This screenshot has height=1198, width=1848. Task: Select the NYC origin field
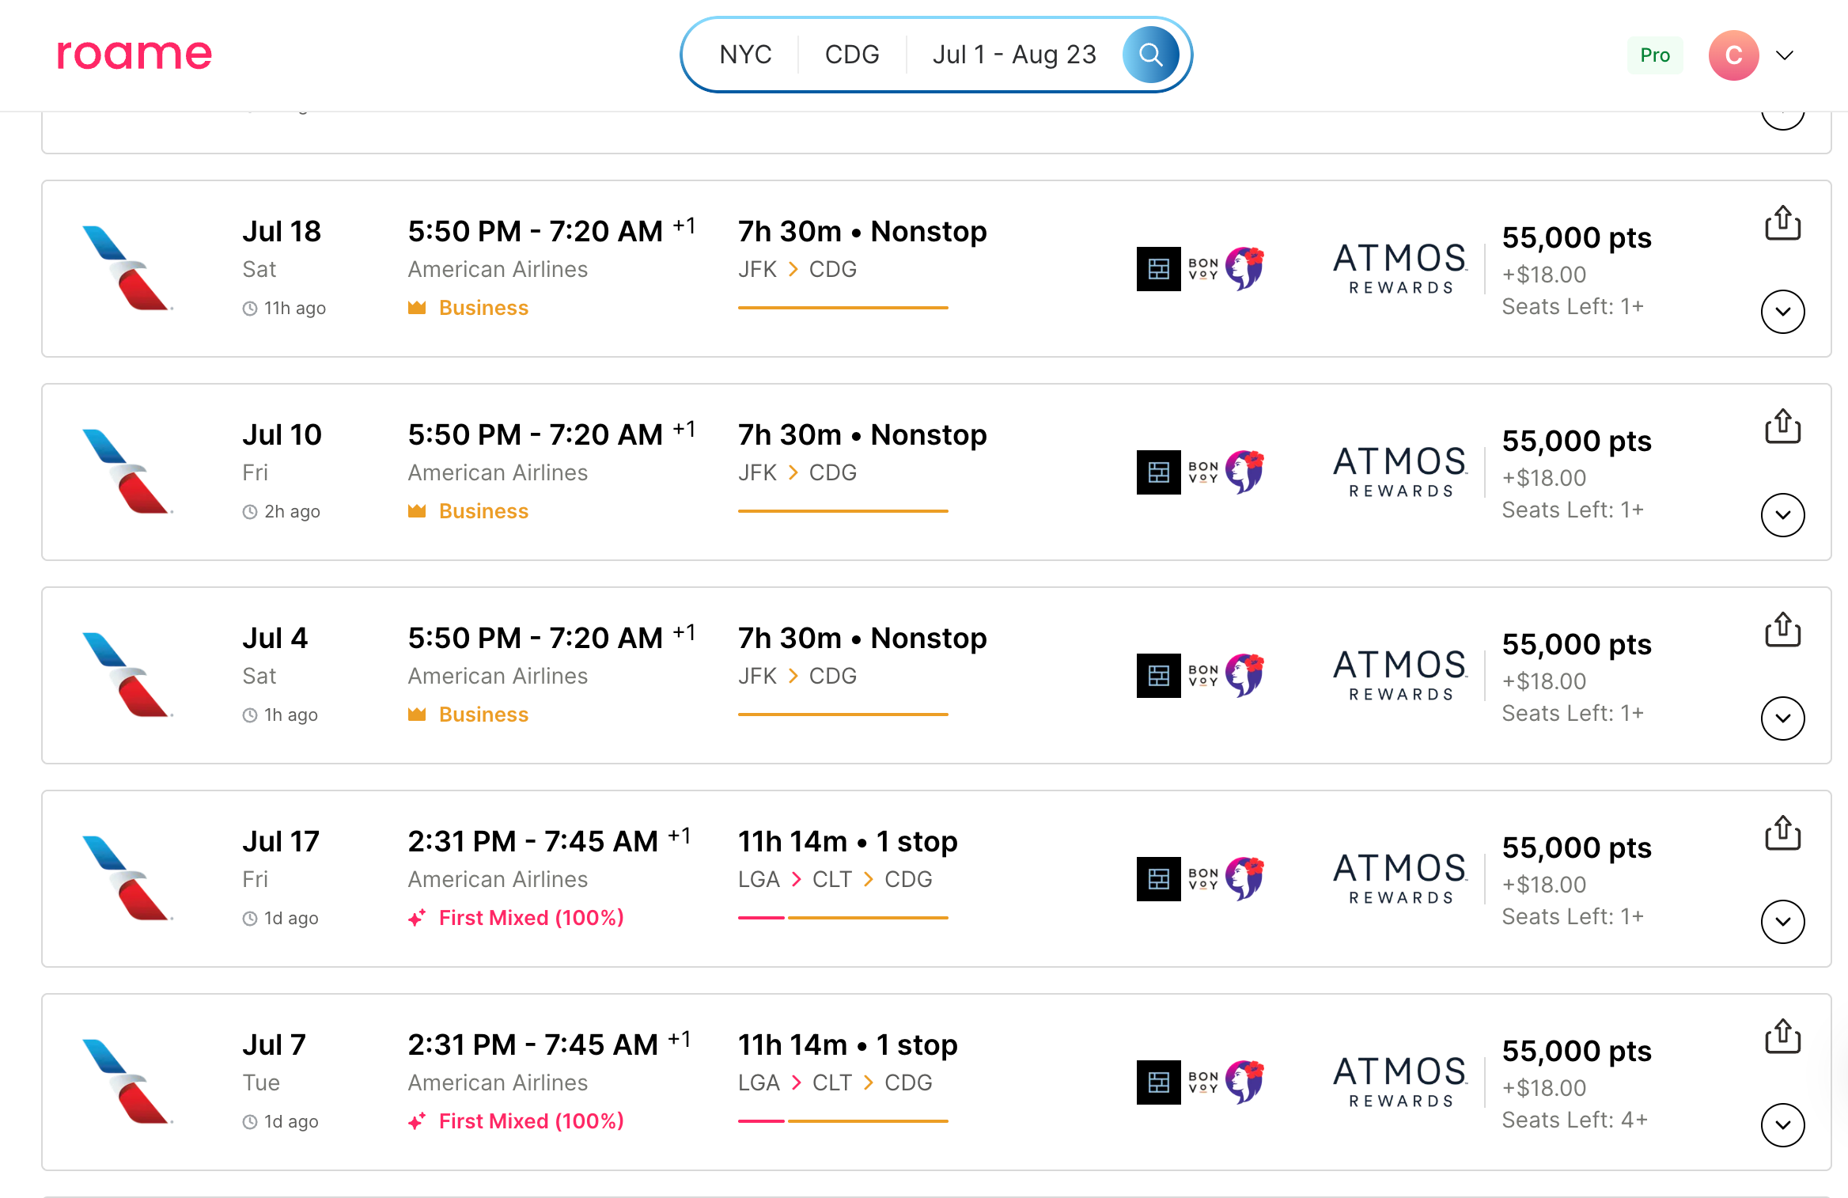744,54
